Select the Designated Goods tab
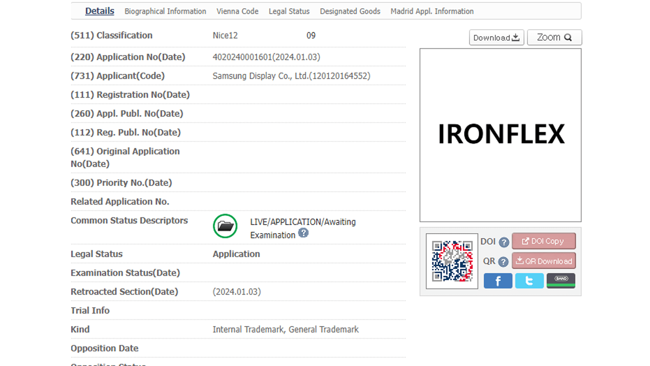This screenshot has height=366, width=650. coord(350,11)
